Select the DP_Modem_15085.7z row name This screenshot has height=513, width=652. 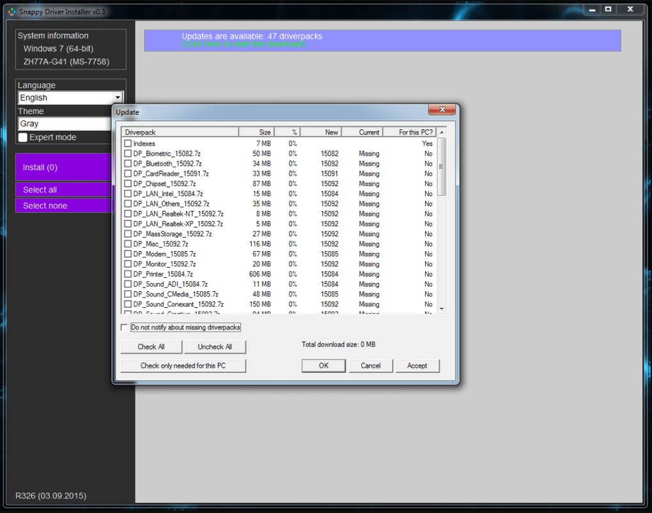(164, 254)
